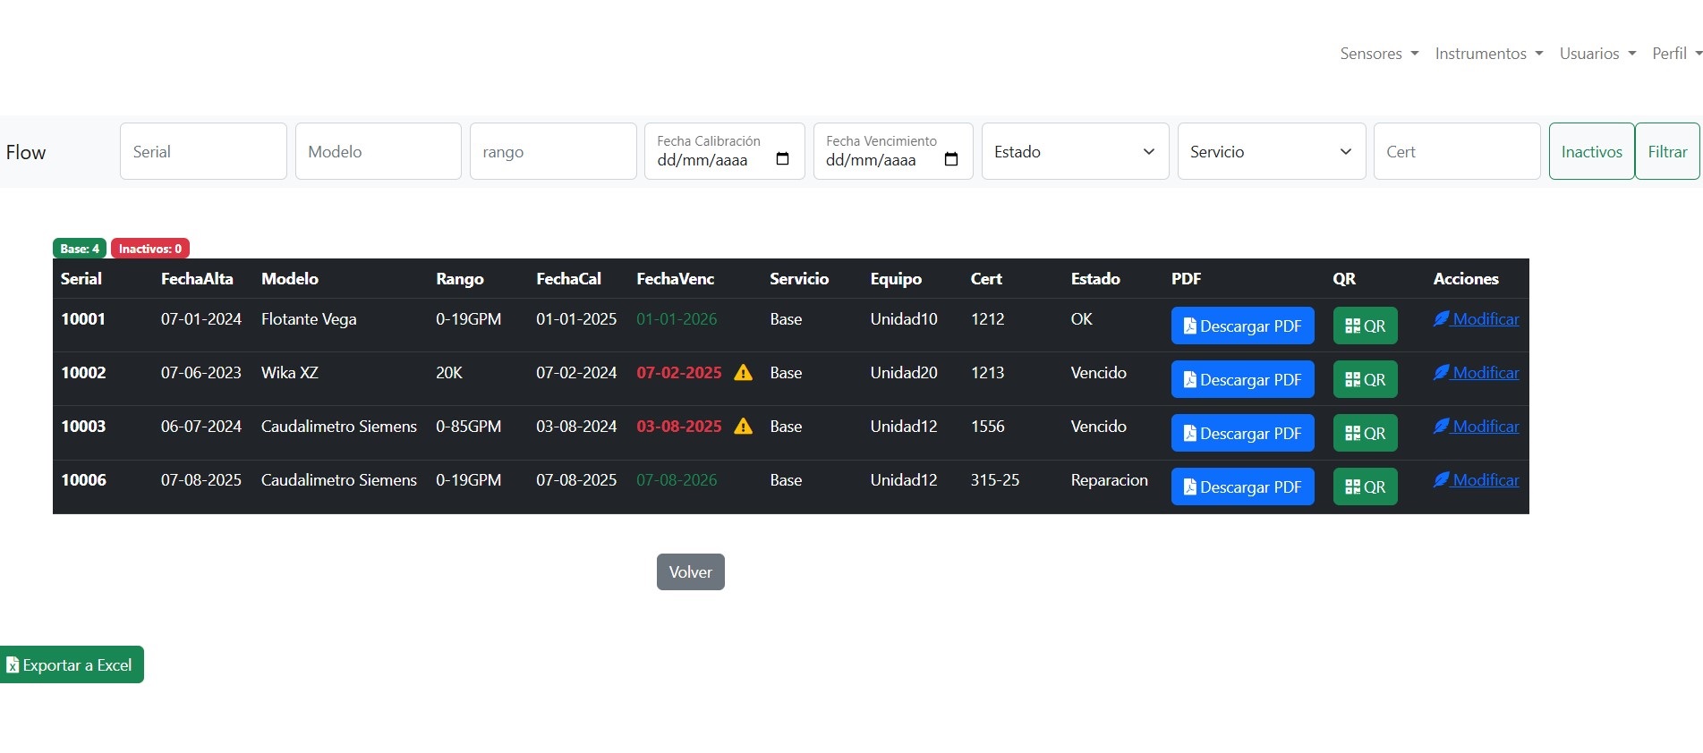Open calendar picker in Fecha Vencimiento field

pyautogui.click(x=951, y=159)
